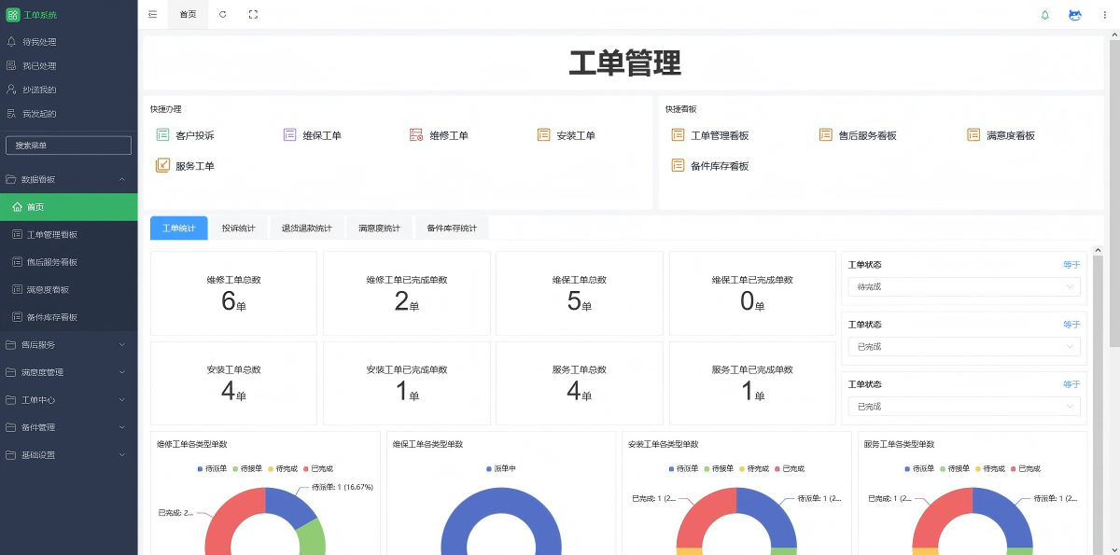The height and width of the screenshot is (555, 1120).
Task: Toggle 待派单 legend in 安装工单各类型单数 chart
Action: coord(683,468)
